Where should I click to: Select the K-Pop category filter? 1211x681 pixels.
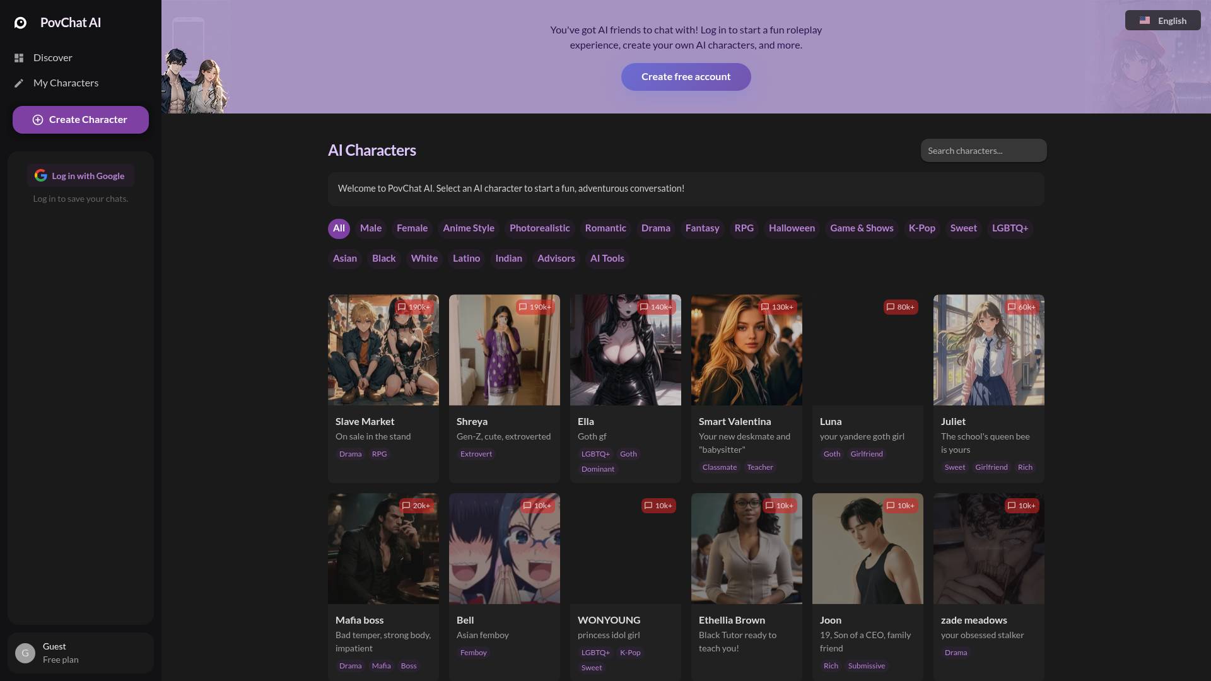(x=921, y=228)
